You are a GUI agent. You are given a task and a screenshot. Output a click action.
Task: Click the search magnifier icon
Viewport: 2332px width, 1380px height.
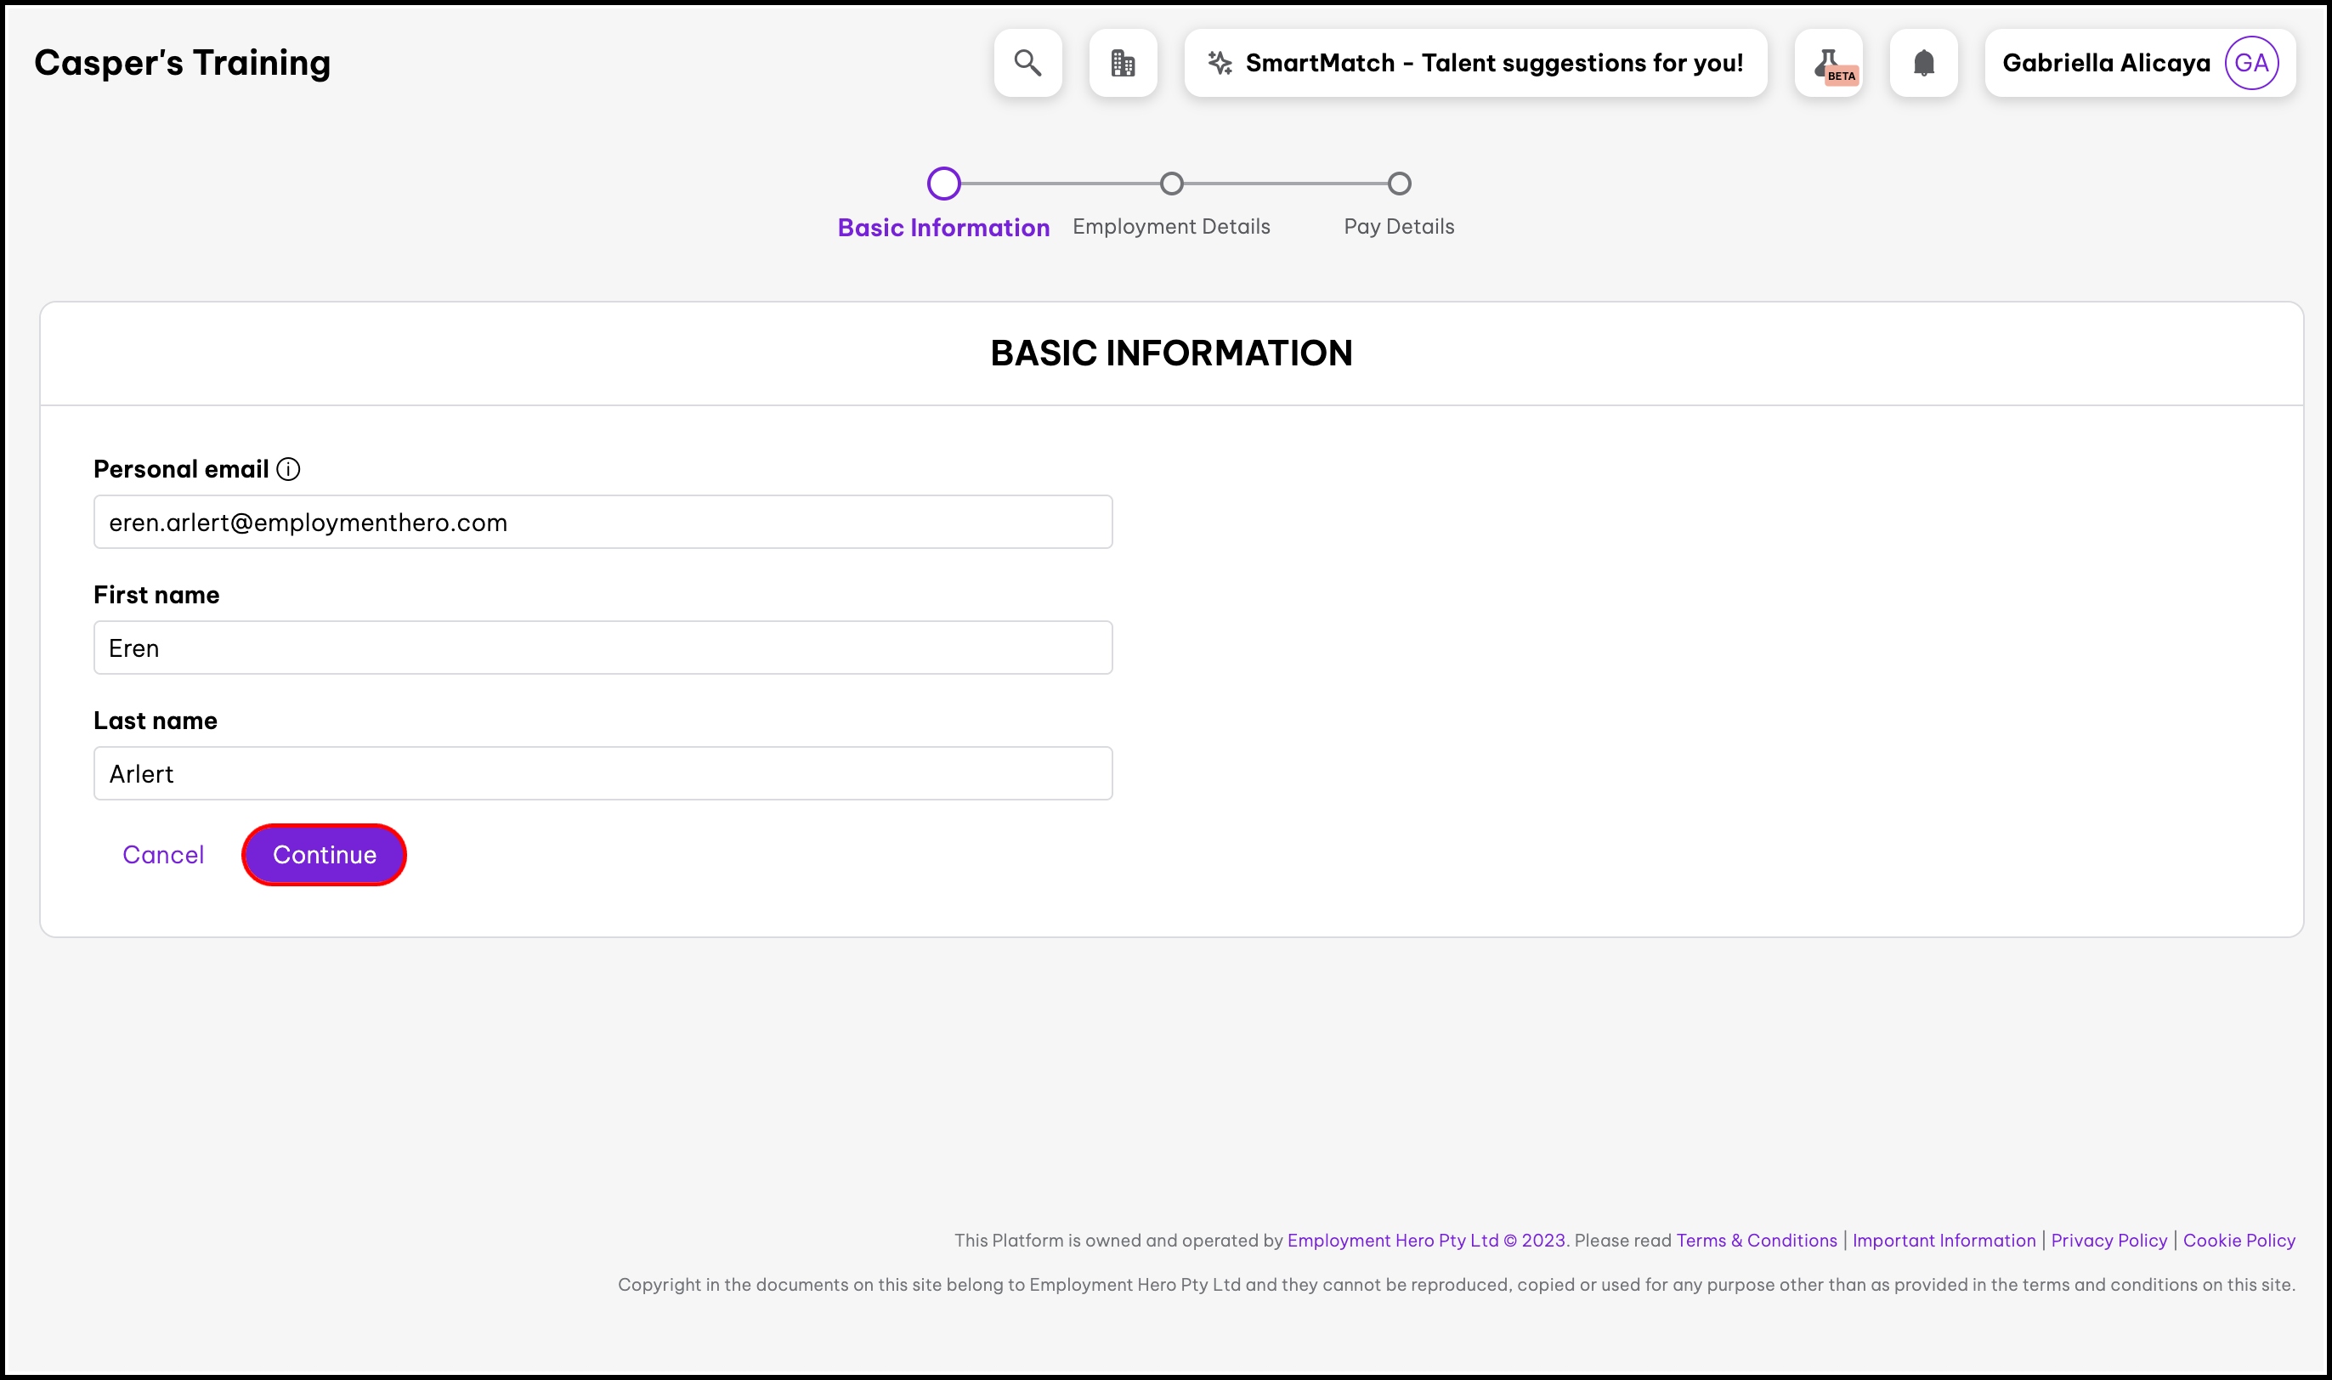coord(1027,62)
